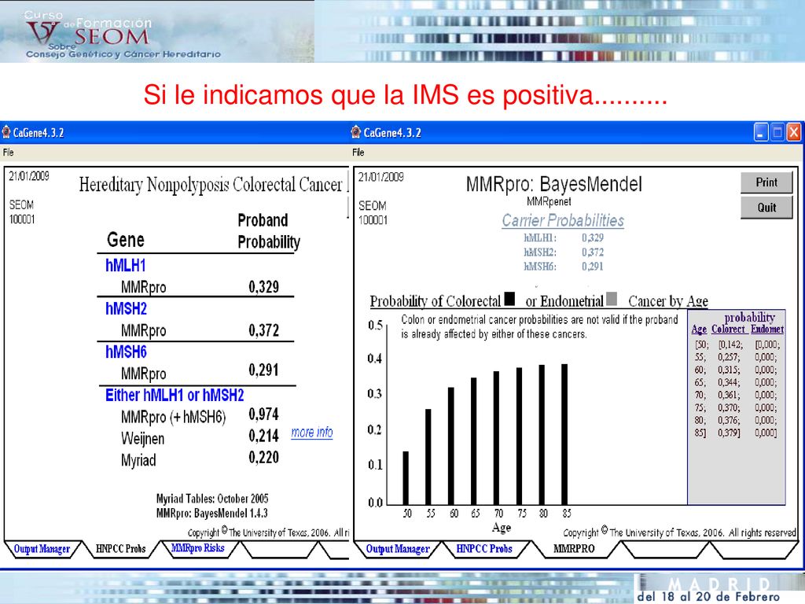Click CaGene app icon in left title bar

6,132
